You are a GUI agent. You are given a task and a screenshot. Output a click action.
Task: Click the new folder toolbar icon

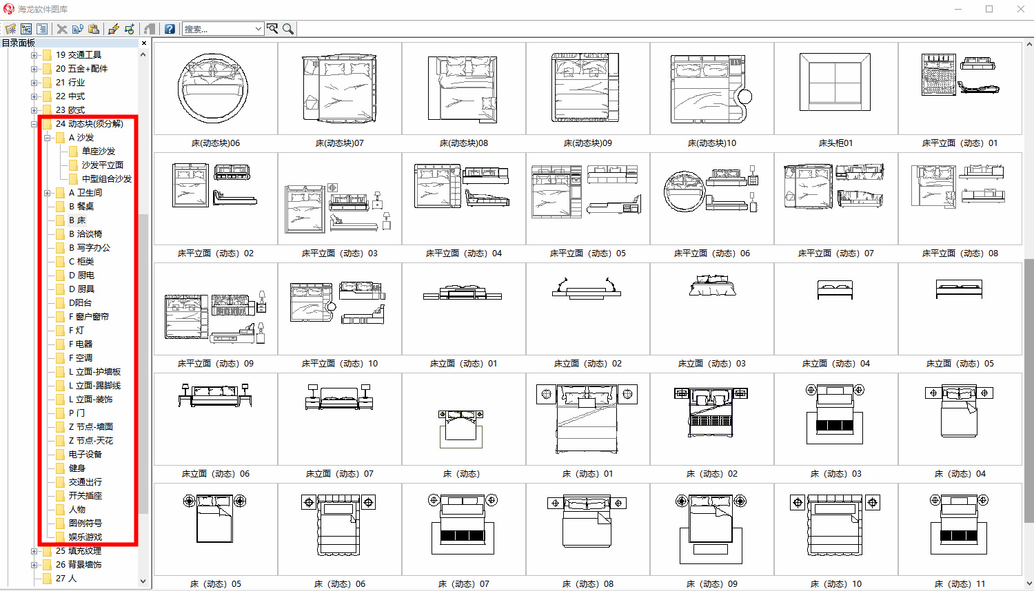tap(10, 29)
